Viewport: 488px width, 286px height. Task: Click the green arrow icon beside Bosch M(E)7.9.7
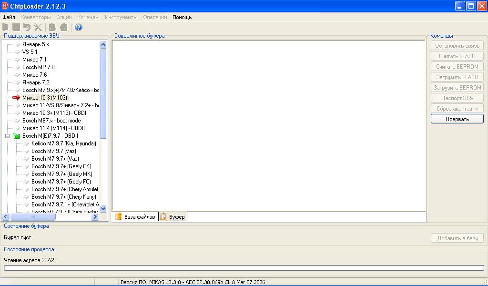pos(16,136)
